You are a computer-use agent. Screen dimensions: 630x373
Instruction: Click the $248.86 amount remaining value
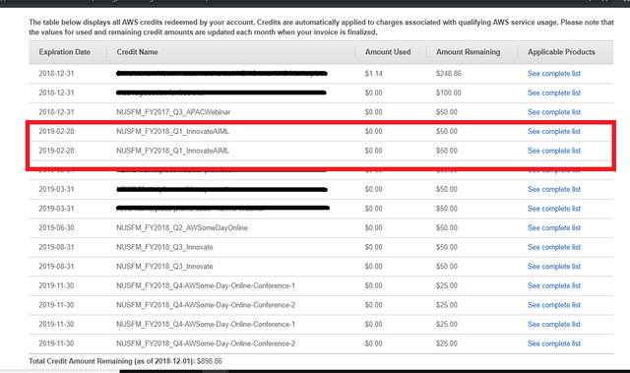coord(449,74)
